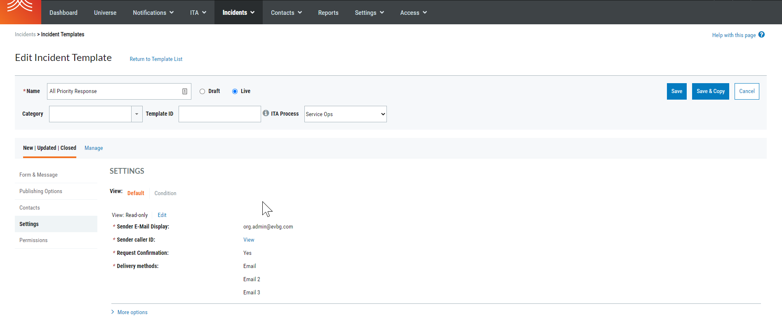Click the help question mark icon
The width and height of the screenshot is (782, 324).
click(x=761, y=35)
